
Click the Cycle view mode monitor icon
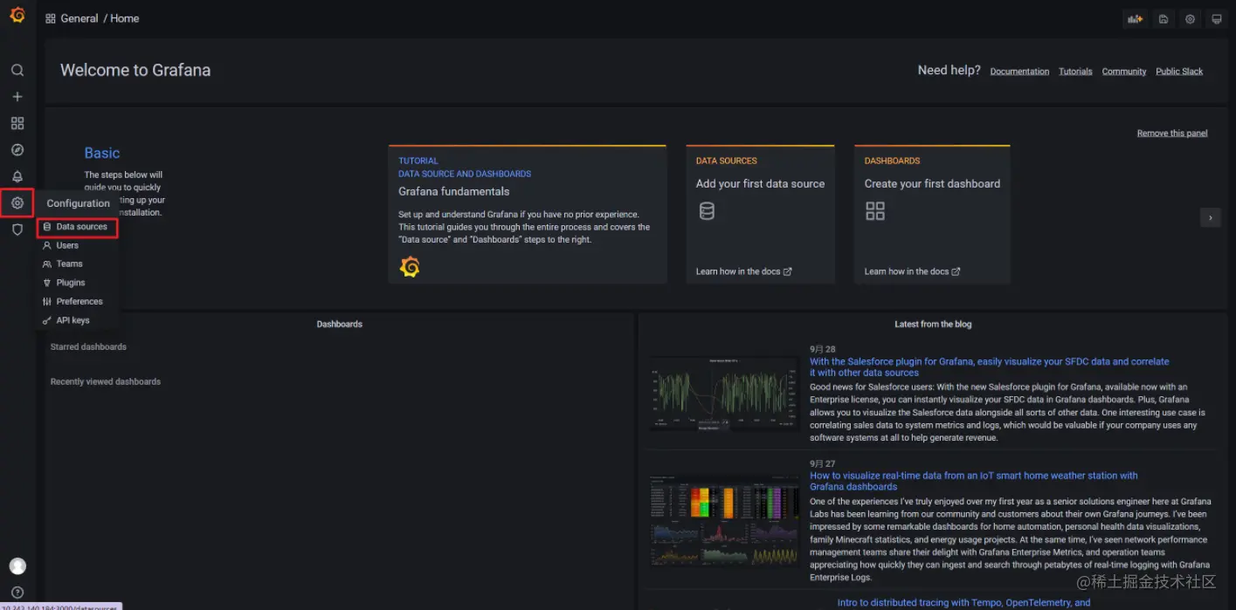pyautogui.click(x=1216, y=18)
